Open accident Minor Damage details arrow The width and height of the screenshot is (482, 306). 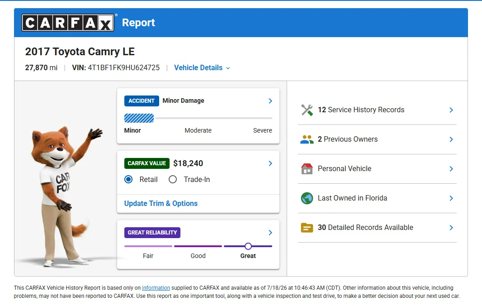coord(270,101)
